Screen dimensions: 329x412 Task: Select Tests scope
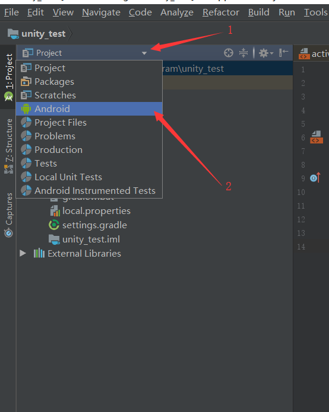pos(89,164)
